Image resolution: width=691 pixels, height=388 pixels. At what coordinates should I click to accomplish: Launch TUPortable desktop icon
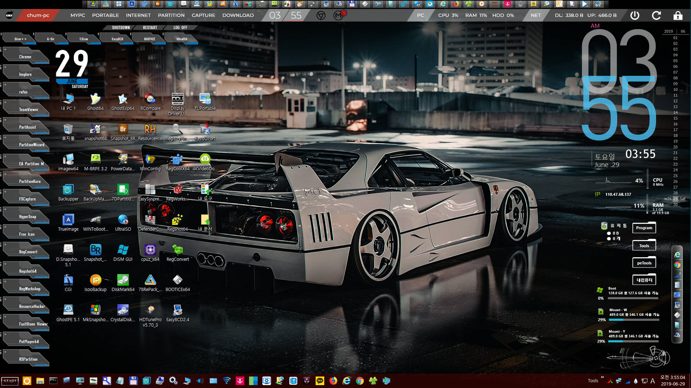[x=205, y=102]
